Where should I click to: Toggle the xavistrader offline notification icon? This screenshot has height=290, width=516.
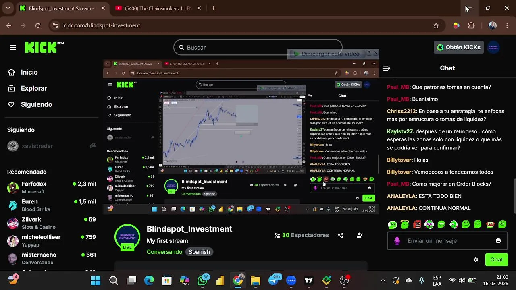coord(93,146)
